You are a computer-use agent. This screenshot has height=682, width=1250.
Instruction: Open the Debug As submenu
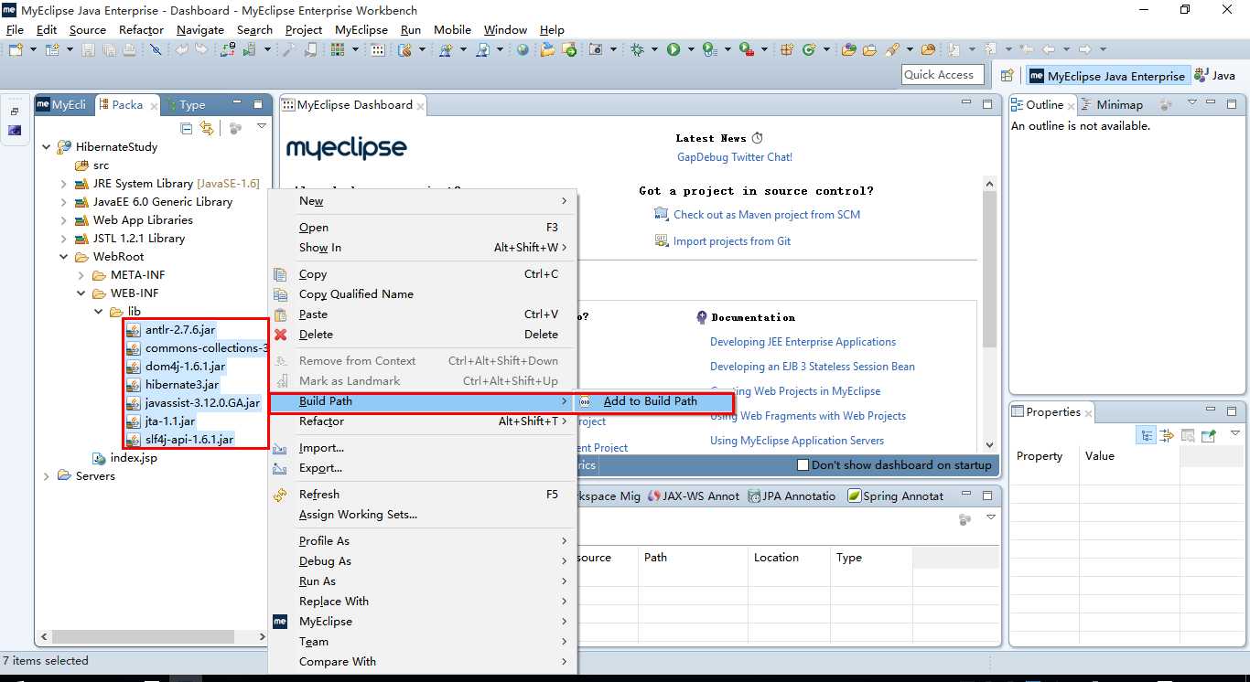pyautogui.click(x=424, y=561)
